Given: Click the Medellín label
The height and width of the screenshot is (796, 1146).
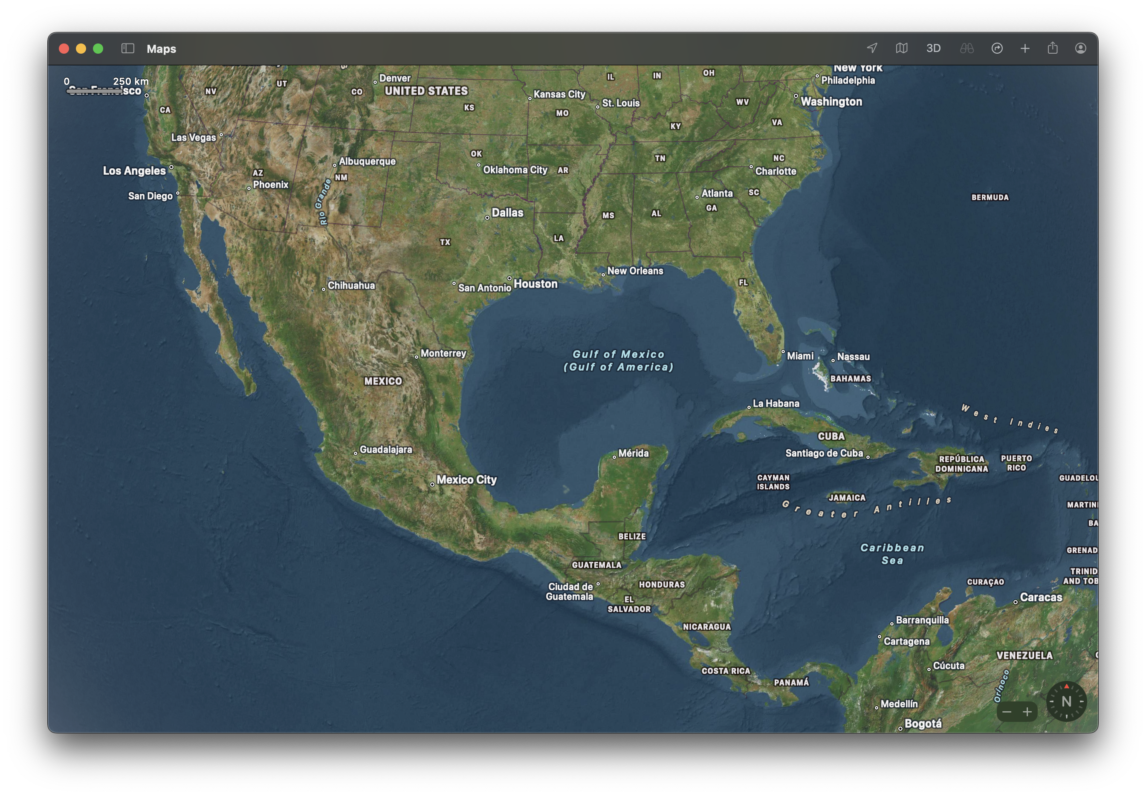Looking at the screenshot, I should (899, 704).
